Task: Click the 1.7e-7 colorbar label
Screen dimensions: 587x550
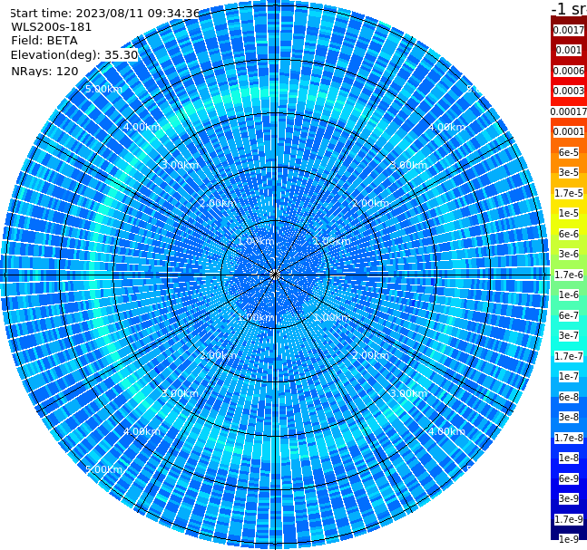Action: 569,356
